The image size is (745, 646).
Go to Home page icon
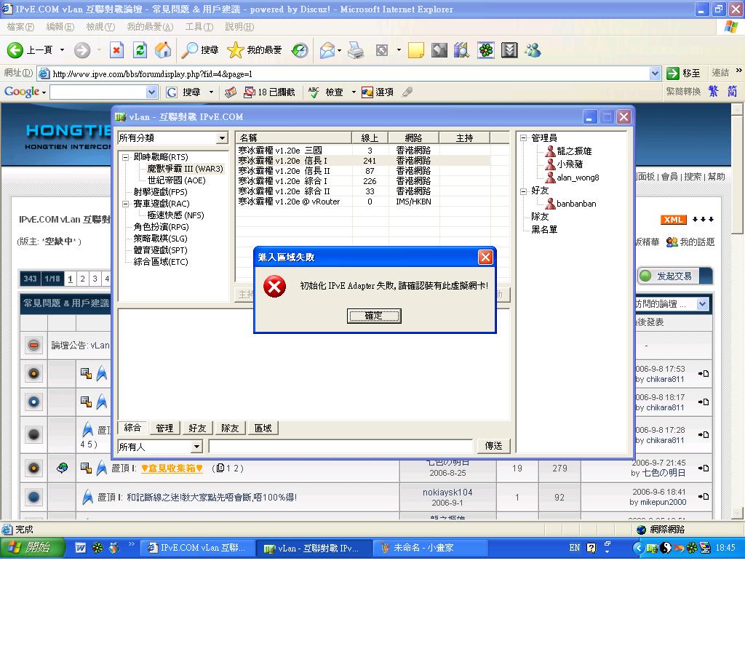[x=163, y=50]
